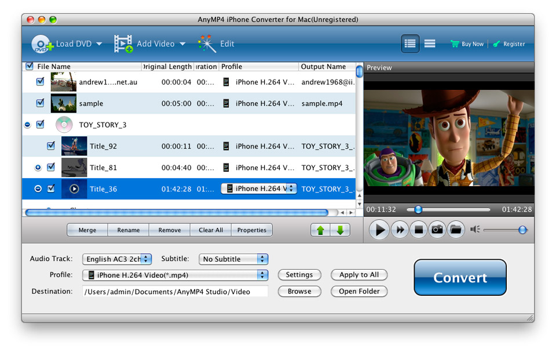Click the play icon on Title_36 thumbnail
Image resolution: width=556 pixels, height=352 pixels.
[x=74, y=189]
